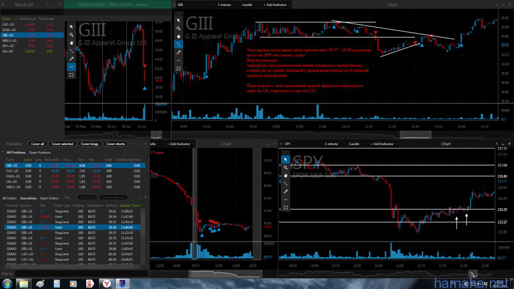Click the GIII 1 minute chart range slider handle
Screen dimensions: 514x289
[415, 134]
